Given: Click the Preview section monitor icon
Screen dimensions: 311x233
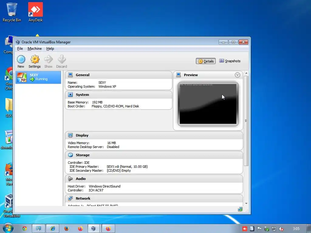Looking at the screenshot, I should pyautogui.click(x=179, y=75).
